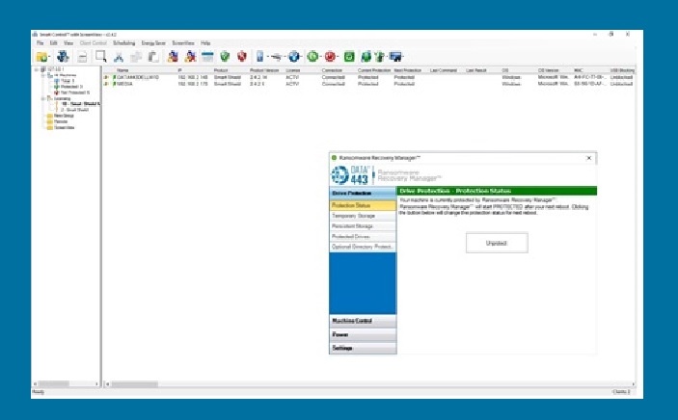Click the blue calendar schedule icon
Image resolution: width=678 pixels, height=420 pixels.
(x=207, y=57)
